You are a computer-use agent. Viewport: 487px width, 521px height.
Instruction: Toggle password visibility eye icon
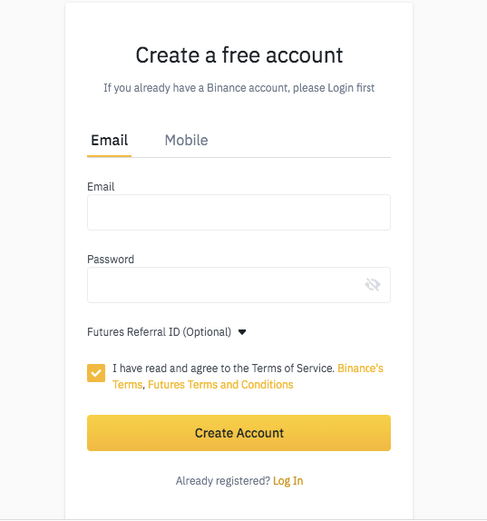[x=372, y=285]
